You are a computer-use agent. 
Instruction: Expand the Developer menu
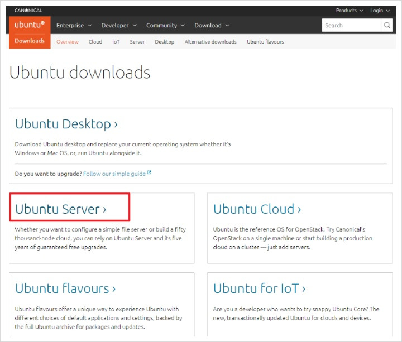pyautogui.click(x=119, y=25)
